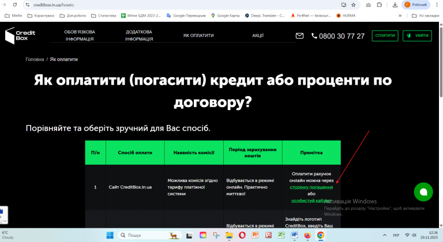This screenshot has height=242, width=443.
Task: Click the Період зарахування коштів header
Action: click(x=253, y=153)
